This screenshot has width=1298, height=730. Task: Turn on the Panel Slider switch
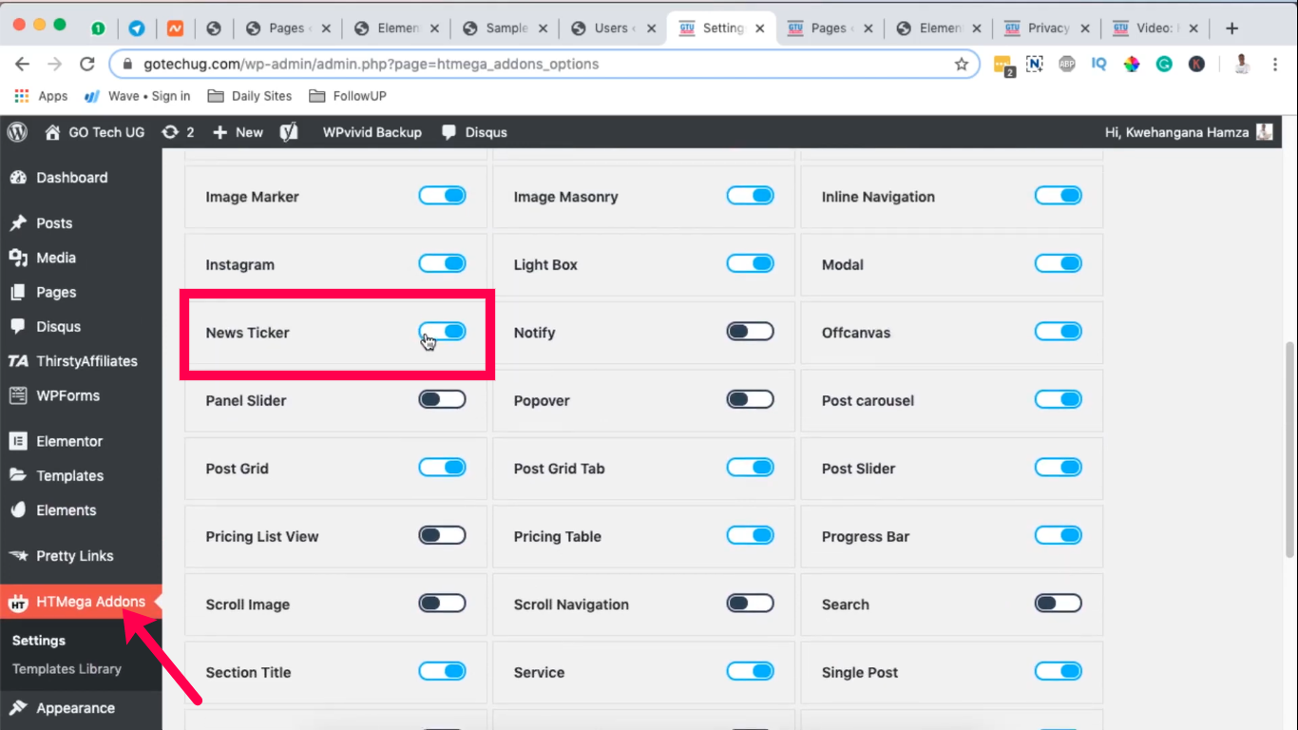click(442, 399)
